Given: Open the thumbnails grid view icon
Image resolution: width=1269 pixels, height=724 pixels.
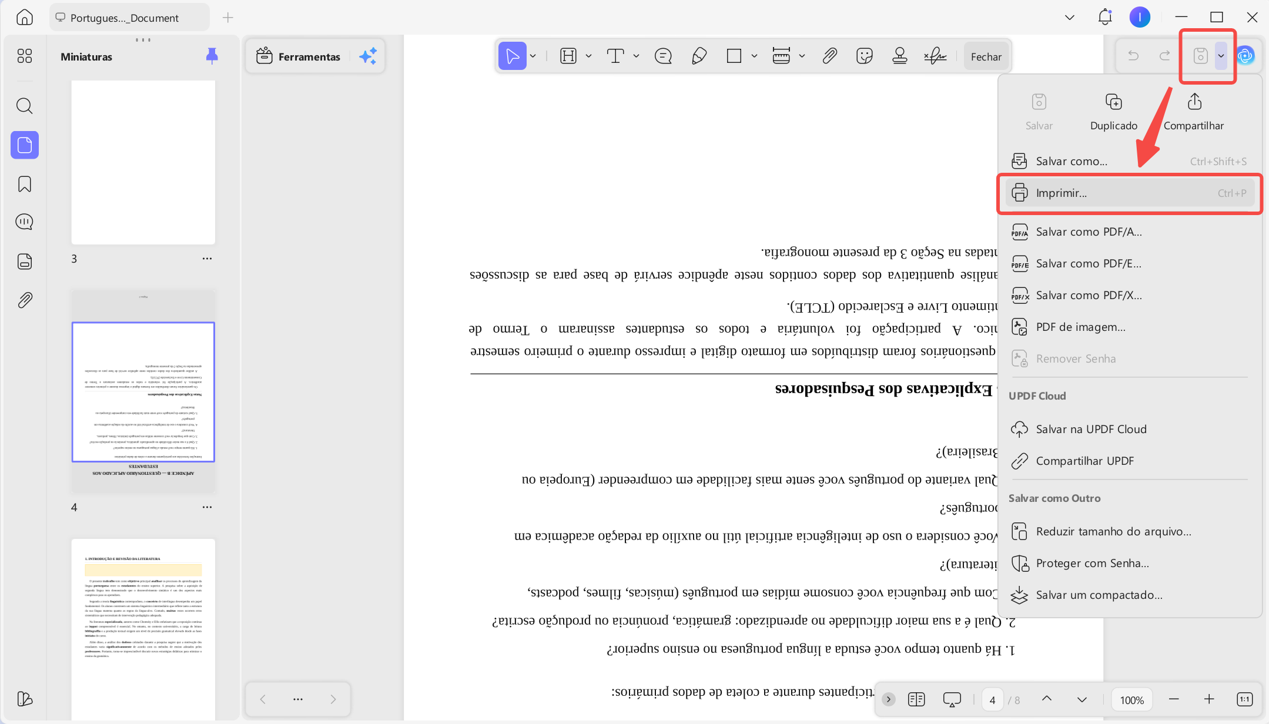Looking at the screenshot, I should coord(25,56).
